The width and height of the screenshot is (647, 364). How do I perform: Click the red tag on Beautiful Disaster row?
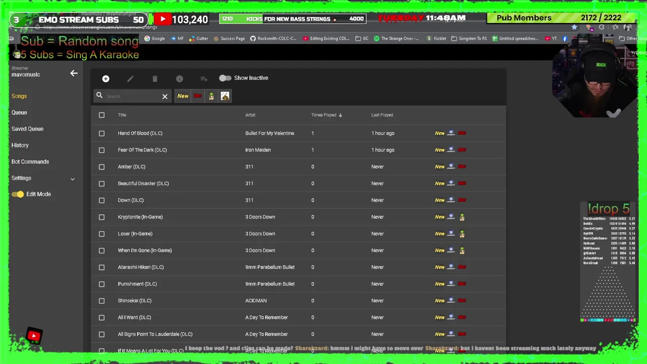tap(462, 184)
